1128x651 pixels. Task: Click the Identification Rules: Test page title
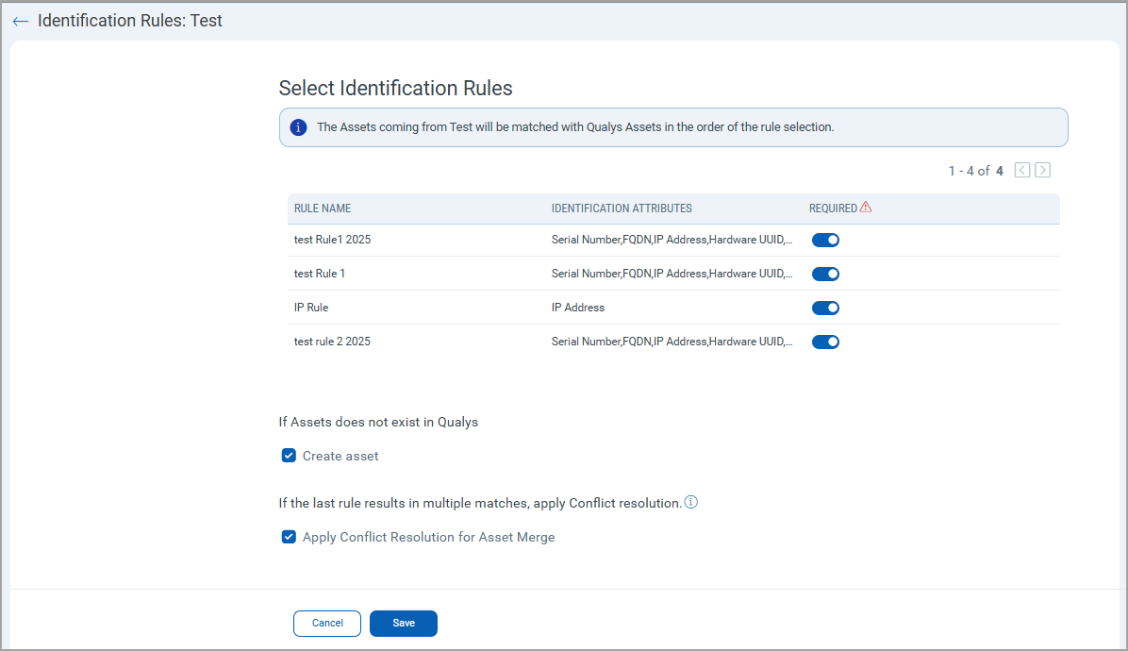(129, 21)
